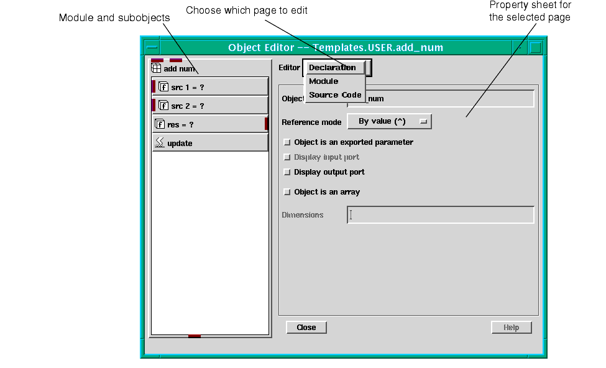Click the src 2 function icon
Screen dimensions: 606x368
point(163,106)
